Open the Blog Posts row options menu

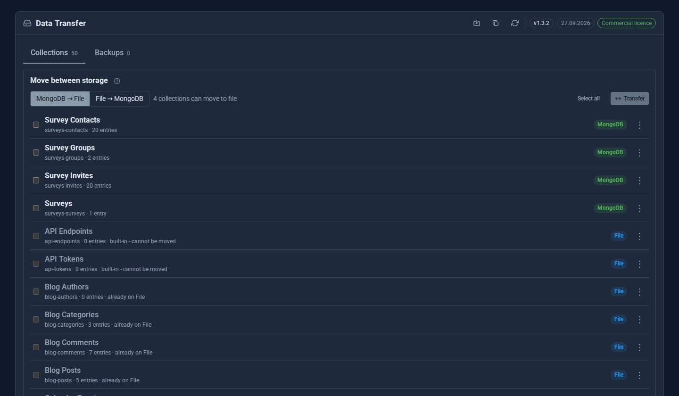tap(639, 375)
